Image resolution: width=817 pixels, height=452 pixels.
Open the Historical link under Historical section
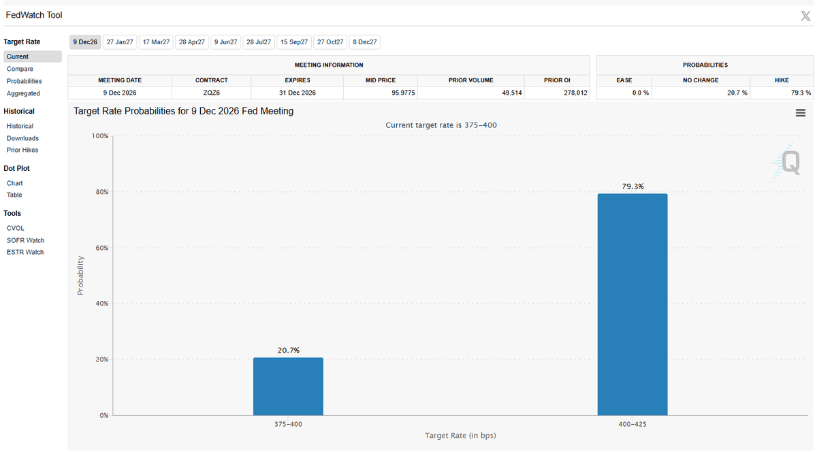click(20, 126)
